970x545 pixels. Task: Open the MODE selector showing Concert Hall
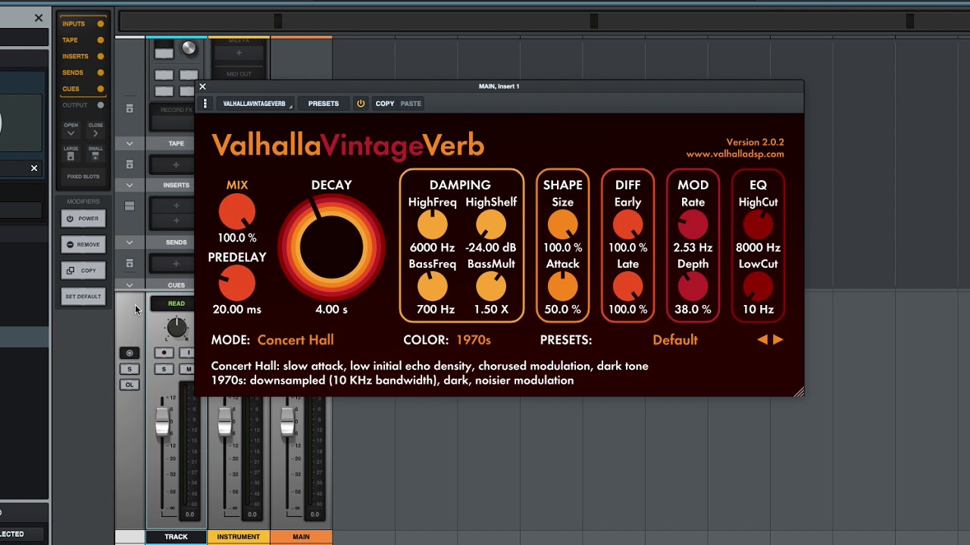pyautogui.click(x=296, y=340)
